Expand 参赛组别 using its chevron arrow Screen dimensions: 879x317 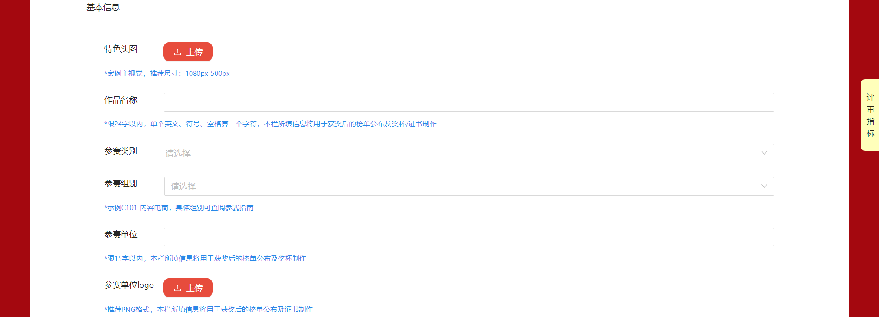[764, 186]
